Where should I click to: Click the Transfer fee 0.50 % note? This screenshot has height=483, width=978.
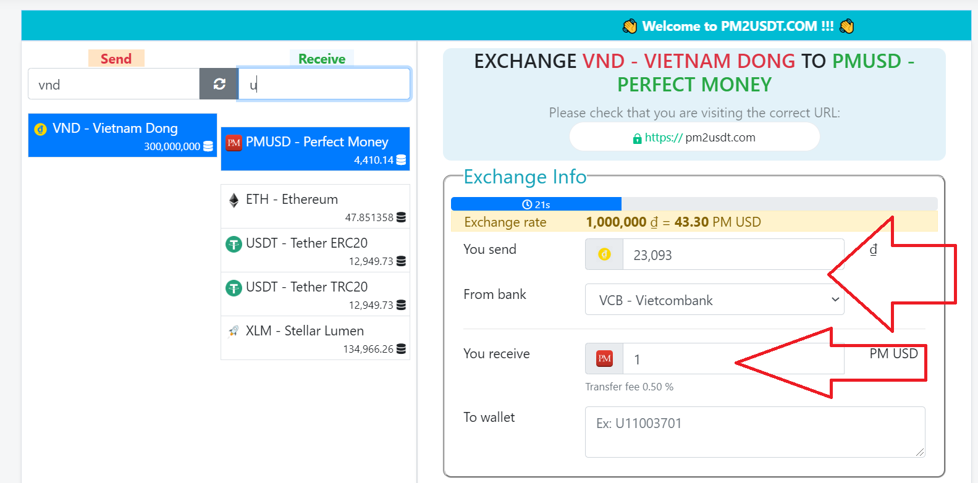click(629, 387)
